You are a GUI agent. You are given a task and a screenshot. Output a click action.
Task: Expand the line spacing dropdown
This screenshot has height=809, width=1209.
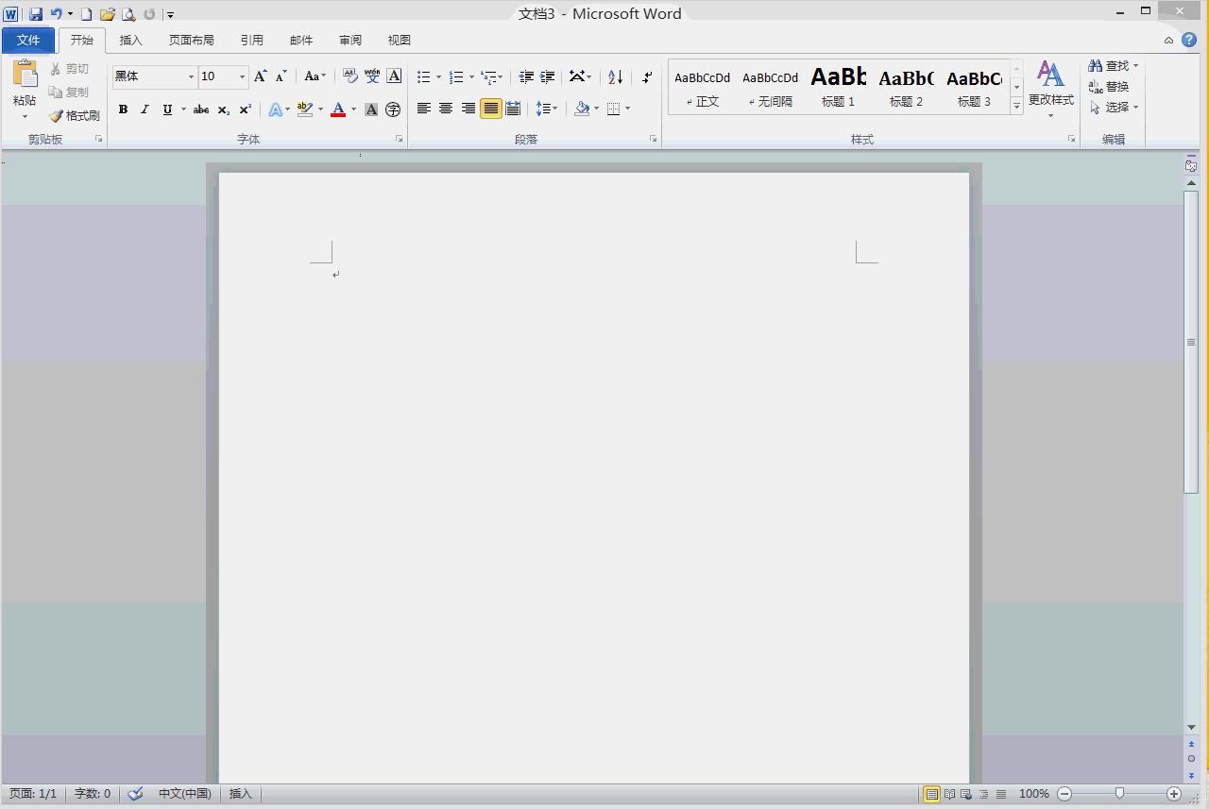547,109
